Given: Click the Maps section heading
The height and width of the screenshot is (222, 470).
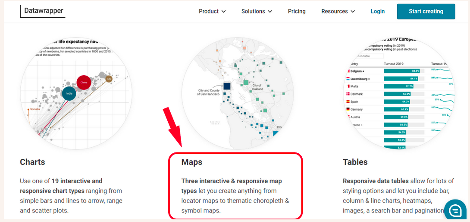Looking at the screenshot, I should pos(192,162).
